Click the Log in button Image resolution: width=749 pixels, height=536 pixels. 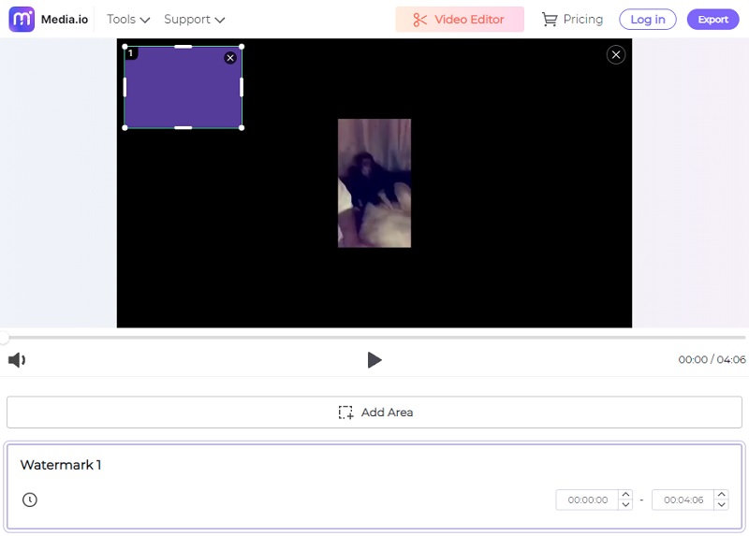tap(647, 20)
